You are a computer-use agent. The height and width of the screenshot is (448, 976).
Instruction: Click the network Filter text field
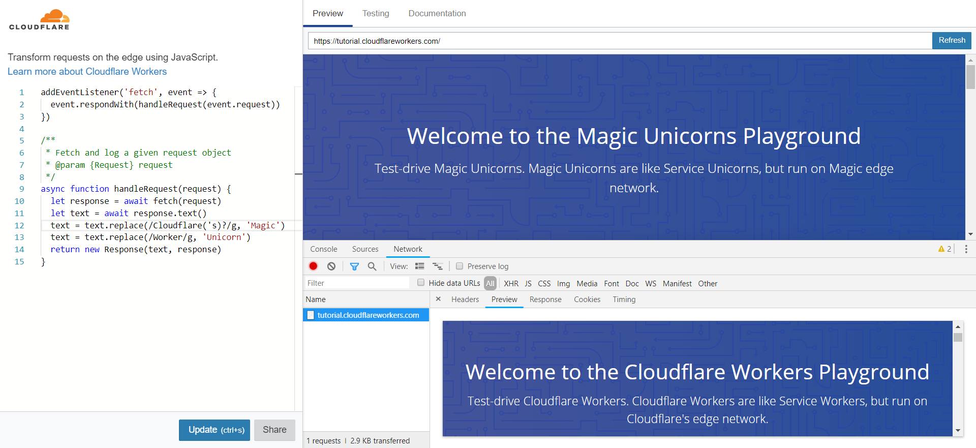(x=356, y=283)
